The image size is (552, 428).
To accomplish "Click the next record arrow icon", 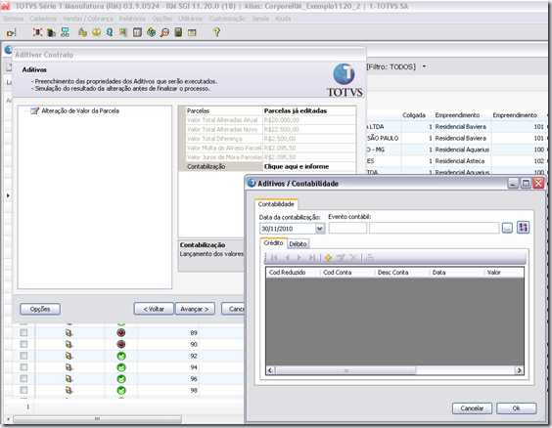I will click(299, 258).
